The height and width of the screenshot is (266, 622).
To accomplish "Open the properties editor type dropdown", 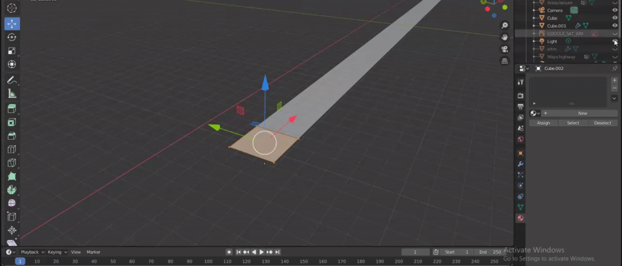I will coord(524,68).
